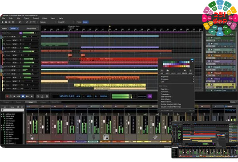Select the Sound tab in bottom panel
Viewport: 238px width, 162px height.
[19, 102]
